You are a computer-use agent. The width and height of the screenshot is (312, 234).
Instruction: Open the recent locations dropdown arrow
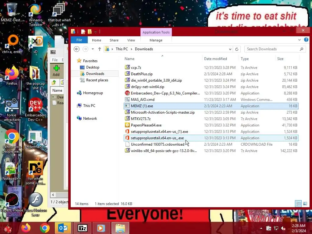click(93, 49)
